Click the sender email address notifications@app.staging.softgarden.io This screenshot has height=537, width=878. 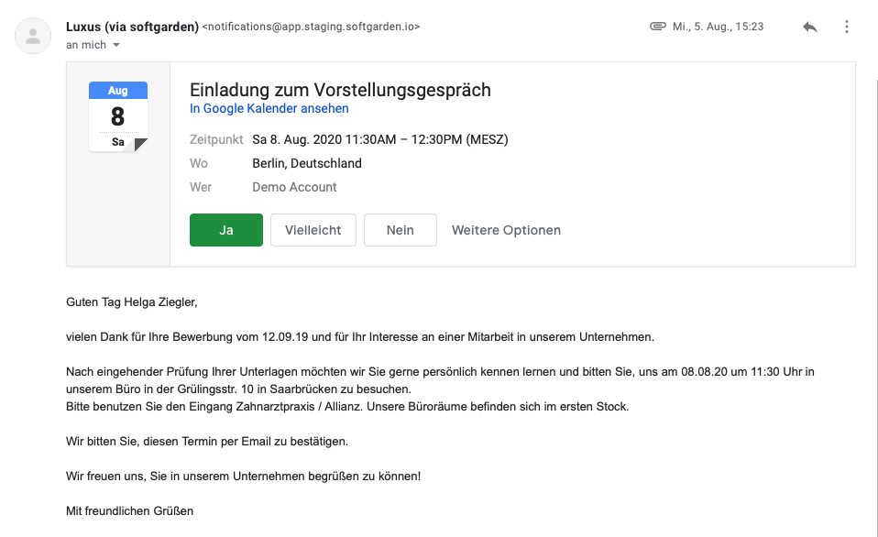click(x=311, y=27)
